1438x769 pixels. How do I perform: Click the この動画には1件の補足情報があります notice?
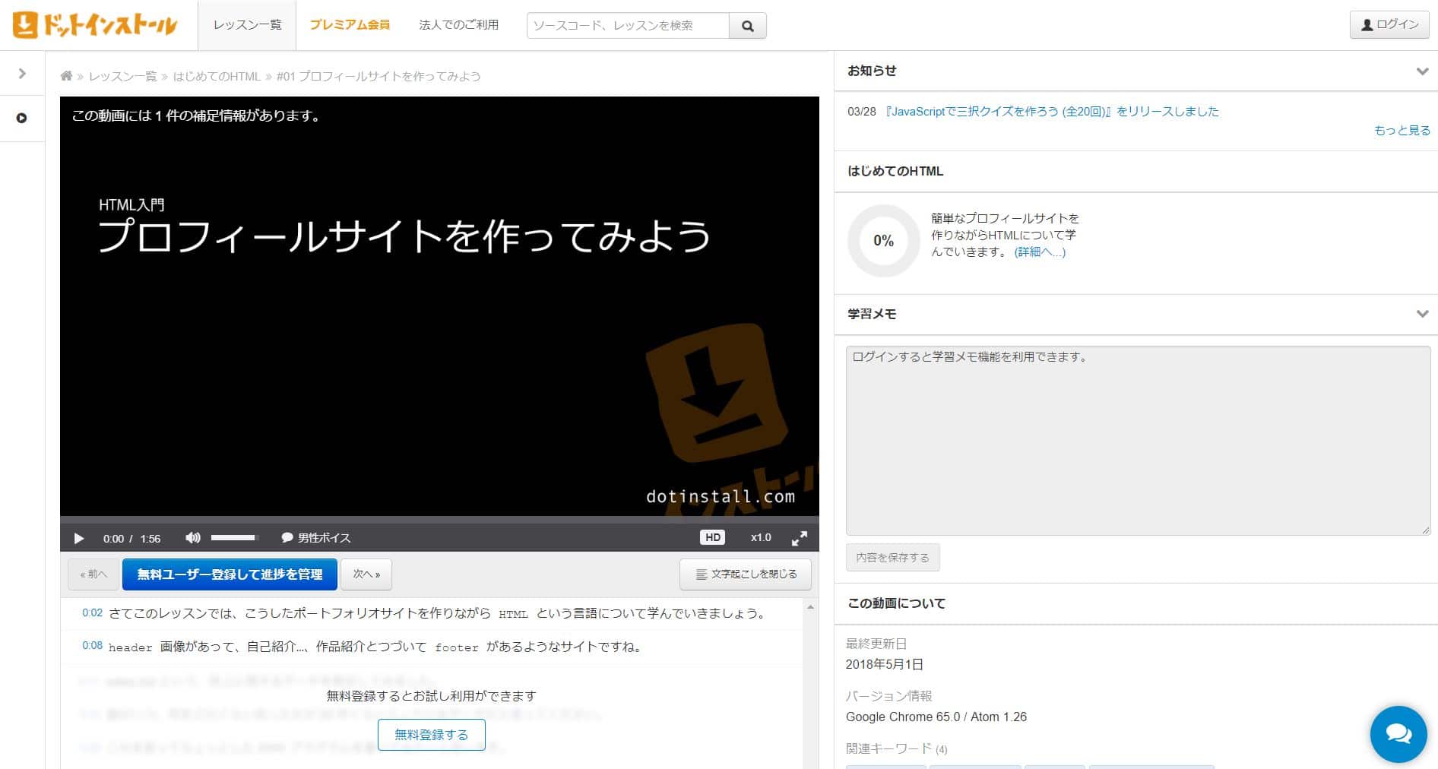tap(197, 116)
